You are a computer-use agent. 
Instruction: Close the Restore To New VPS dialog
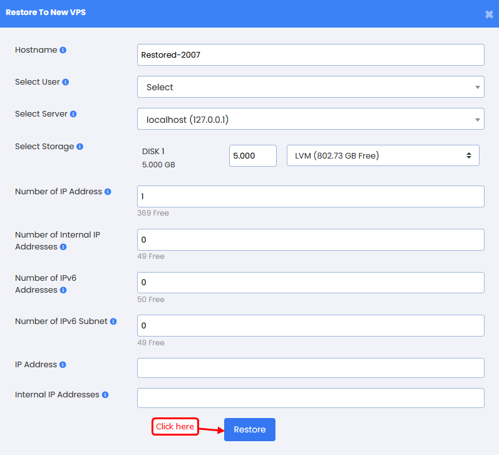[x=489, y=14]
